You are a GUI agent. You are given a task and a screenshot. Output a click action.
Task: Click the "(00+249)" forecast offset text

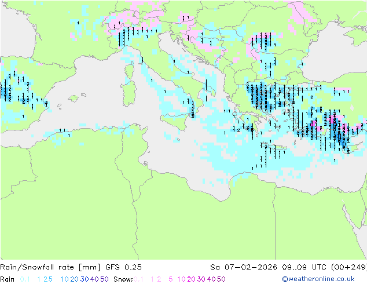pos(349,267)
